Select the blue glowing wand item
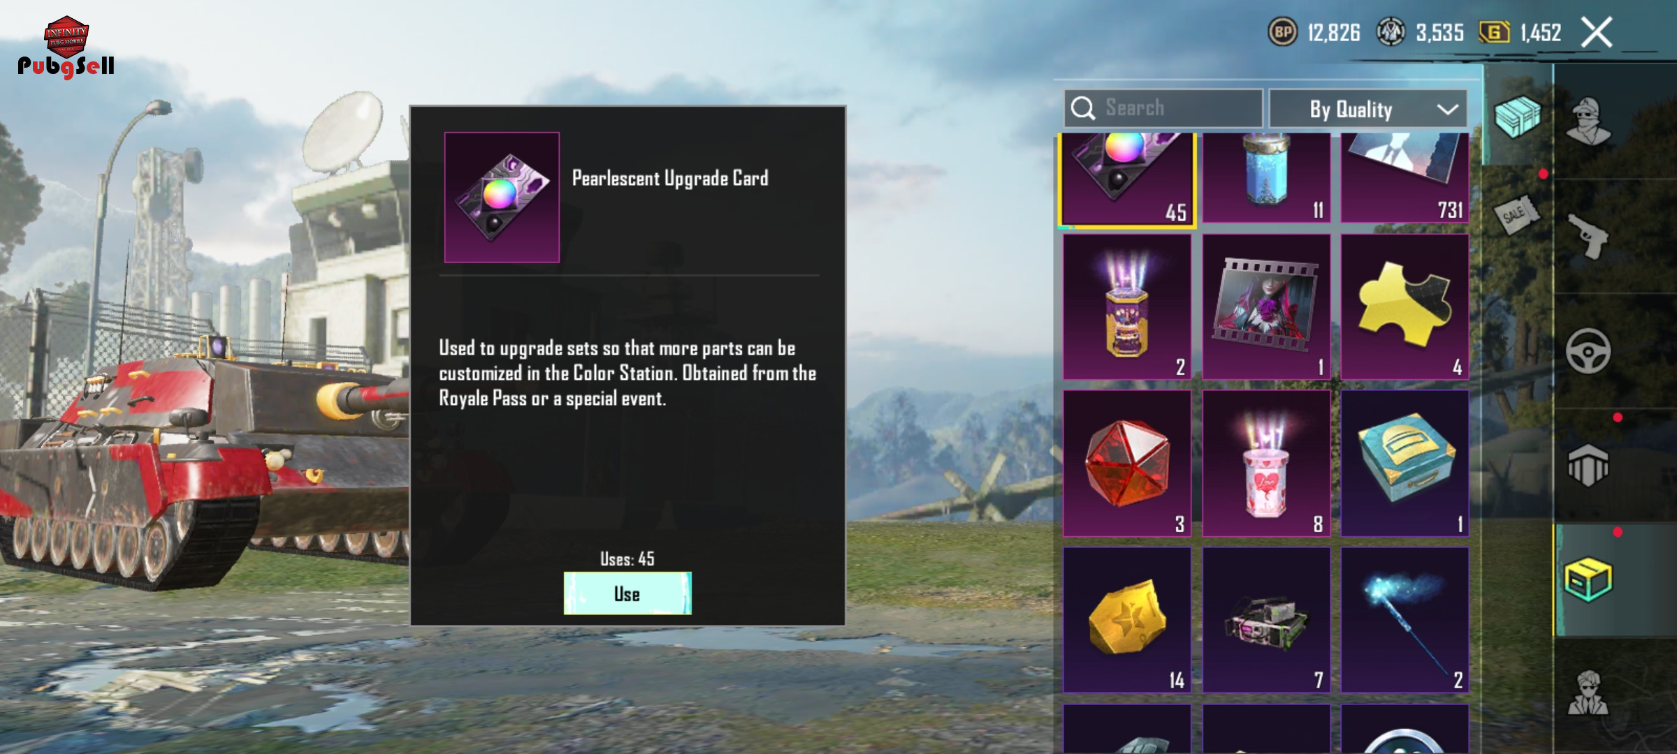This screenshot has width=1677, height=754. pos(1404,620)
